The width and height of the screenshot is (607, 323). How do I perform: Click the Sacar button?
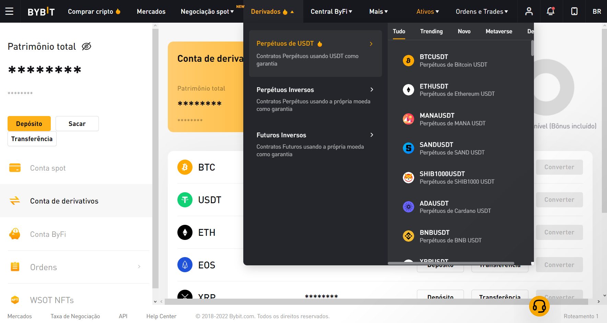coord(77,124)
